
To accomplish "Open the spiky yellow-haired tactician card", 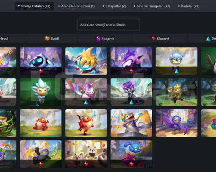I will (86, 61).
